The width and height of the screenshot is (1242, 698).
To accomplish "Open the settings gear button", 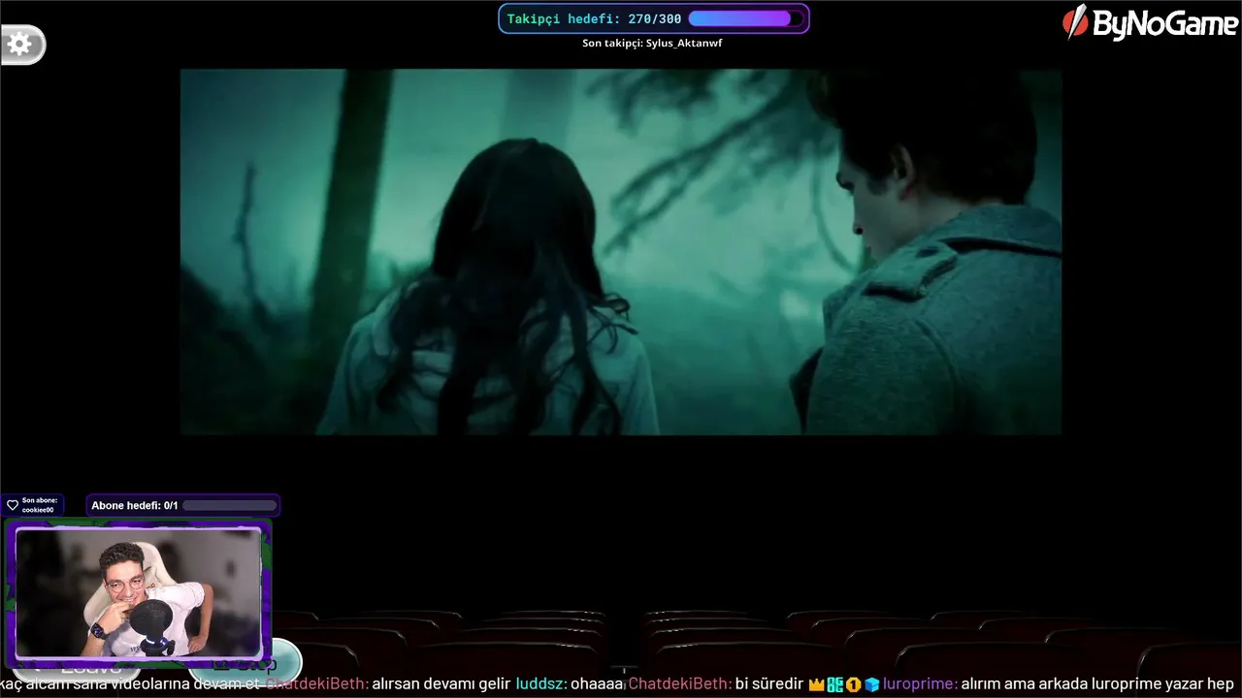I will tap(21, 44).
